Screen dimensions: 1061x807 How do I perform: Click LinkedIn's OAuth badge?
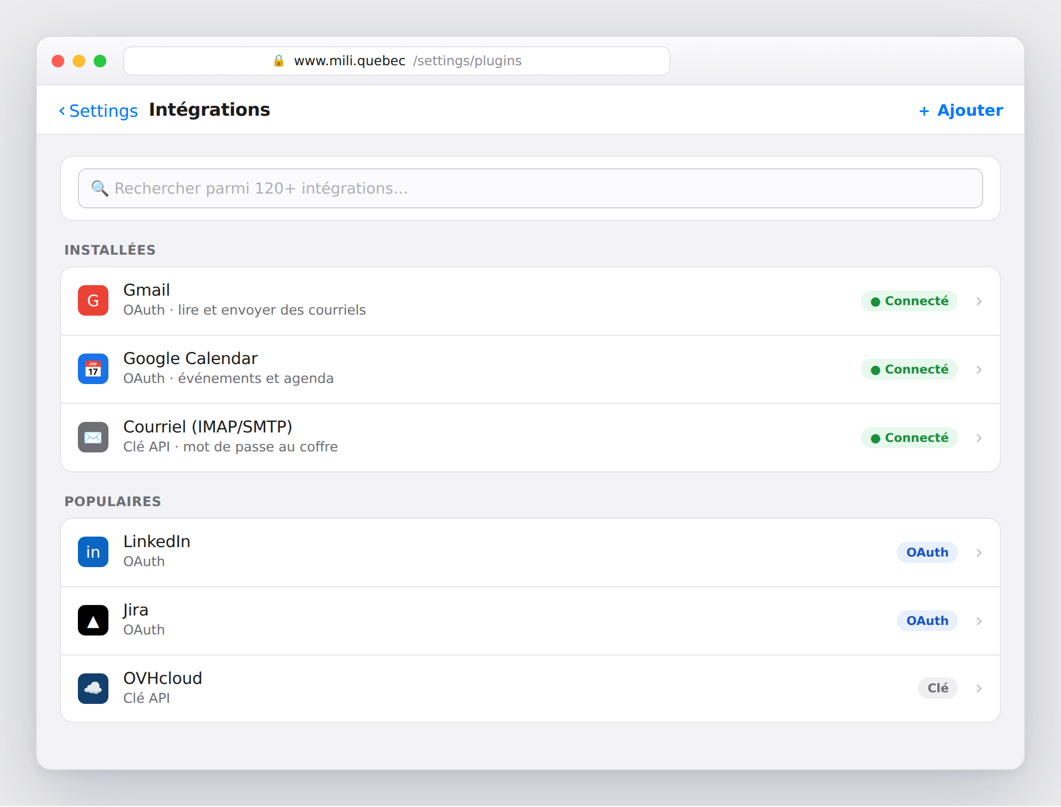tap(927, 552)
